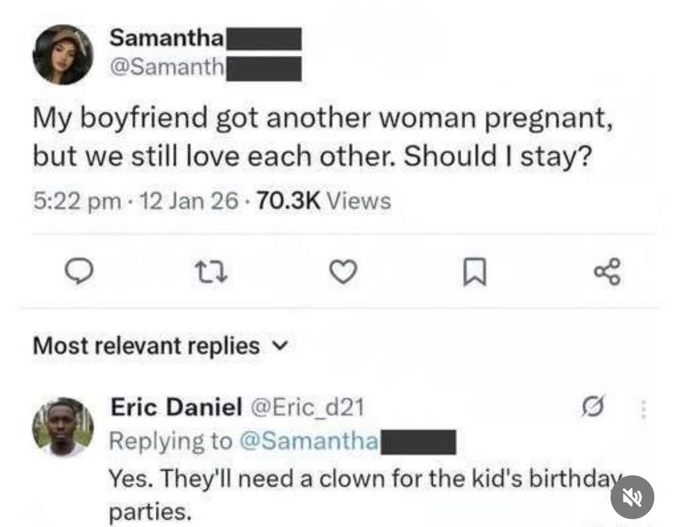678x527 pixels.
Task: Click the muted speaker overlay control
Action: [632, 497]
